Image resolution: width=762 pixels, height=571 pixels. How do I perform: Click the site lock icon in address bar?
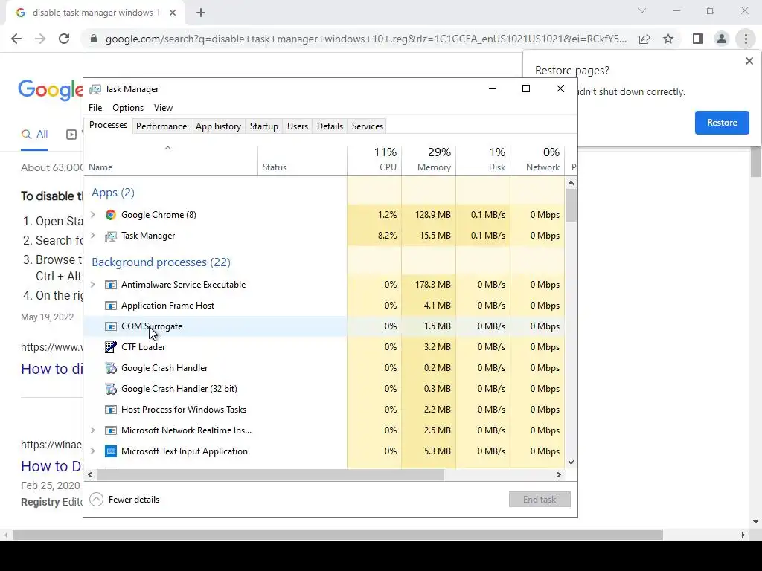pyautogui.click(x=94, y=39)
